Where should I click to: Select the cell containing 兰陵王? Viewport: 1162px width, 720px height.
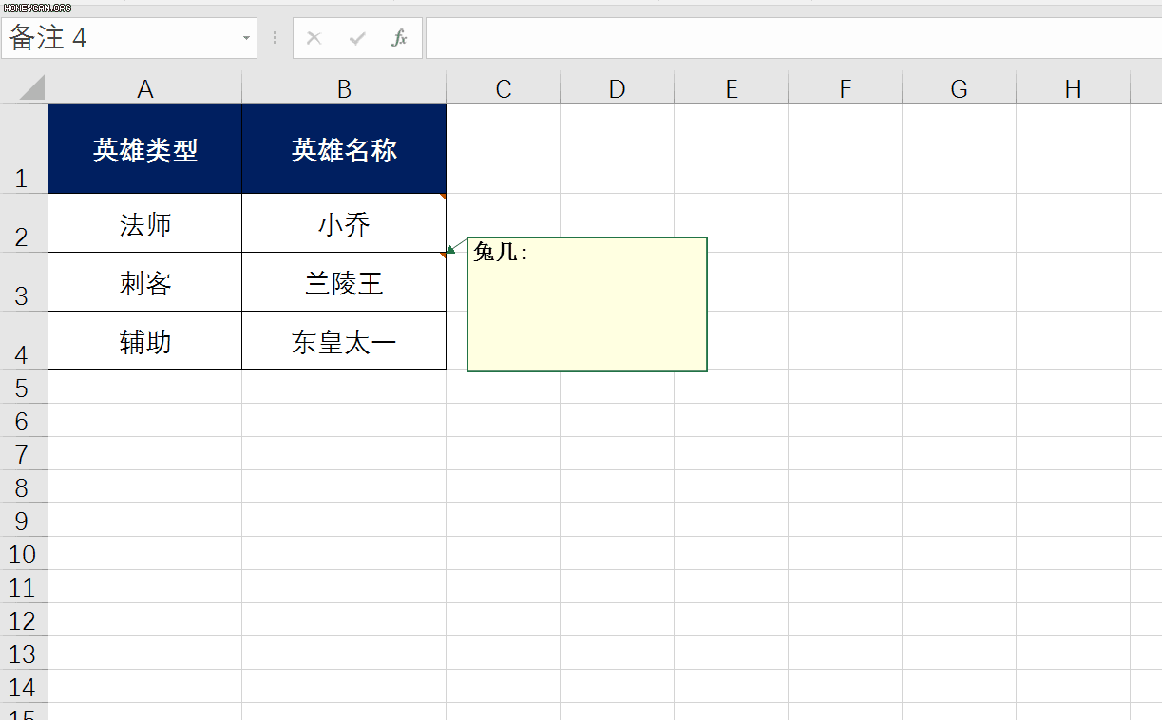coord(344,282)
